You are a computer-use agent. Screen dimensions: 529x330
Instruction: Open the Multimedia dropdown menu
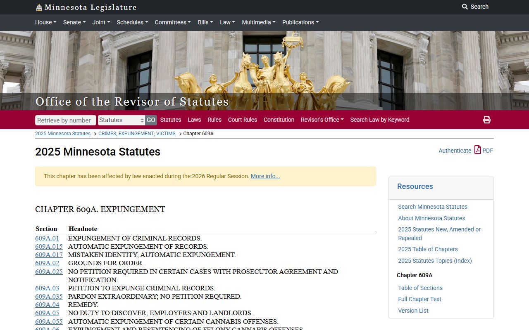click(259, 22)
